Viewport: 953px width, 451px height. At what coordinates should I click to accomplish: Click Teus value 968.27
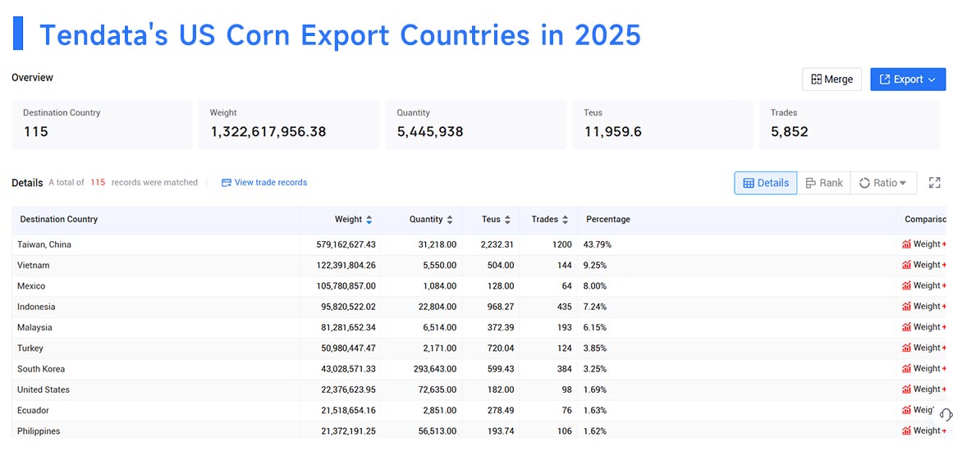(x=501, y=307)
